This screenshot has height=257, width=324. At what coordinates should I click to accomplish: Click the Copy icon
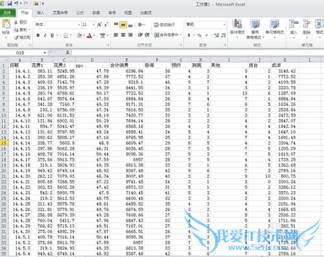click(x=16, y=30)
